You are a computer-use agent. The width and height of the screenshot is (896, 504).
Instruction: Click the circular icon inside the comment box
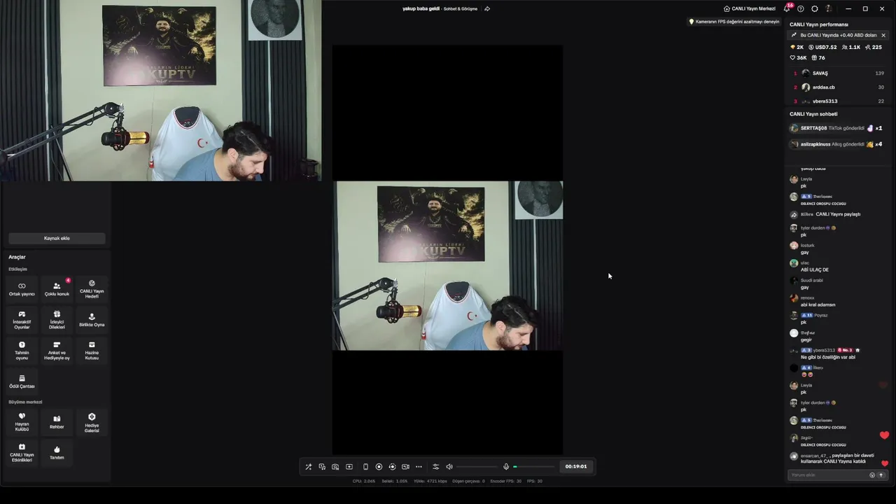872,475
